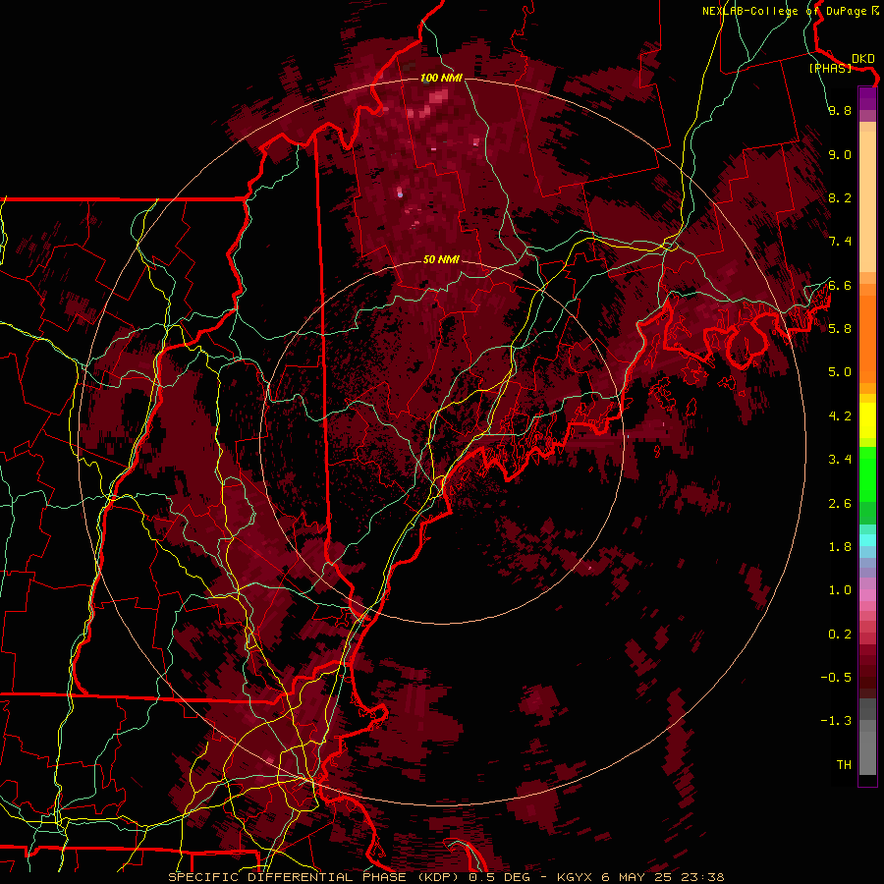The width and height of the screenshot is (884, 884).
Task: Click the 9.0 value on color scale
Action: pyautogui.click(x=840, y=154)
